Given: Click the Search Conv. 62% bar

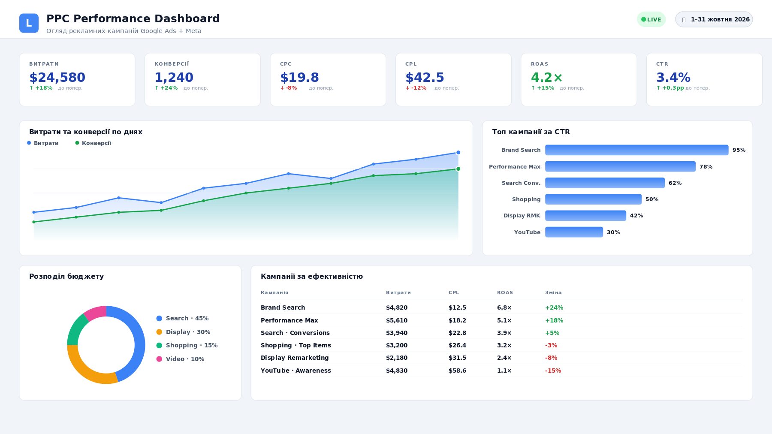Looking at the screenshot, I should (x=605, y=183).
